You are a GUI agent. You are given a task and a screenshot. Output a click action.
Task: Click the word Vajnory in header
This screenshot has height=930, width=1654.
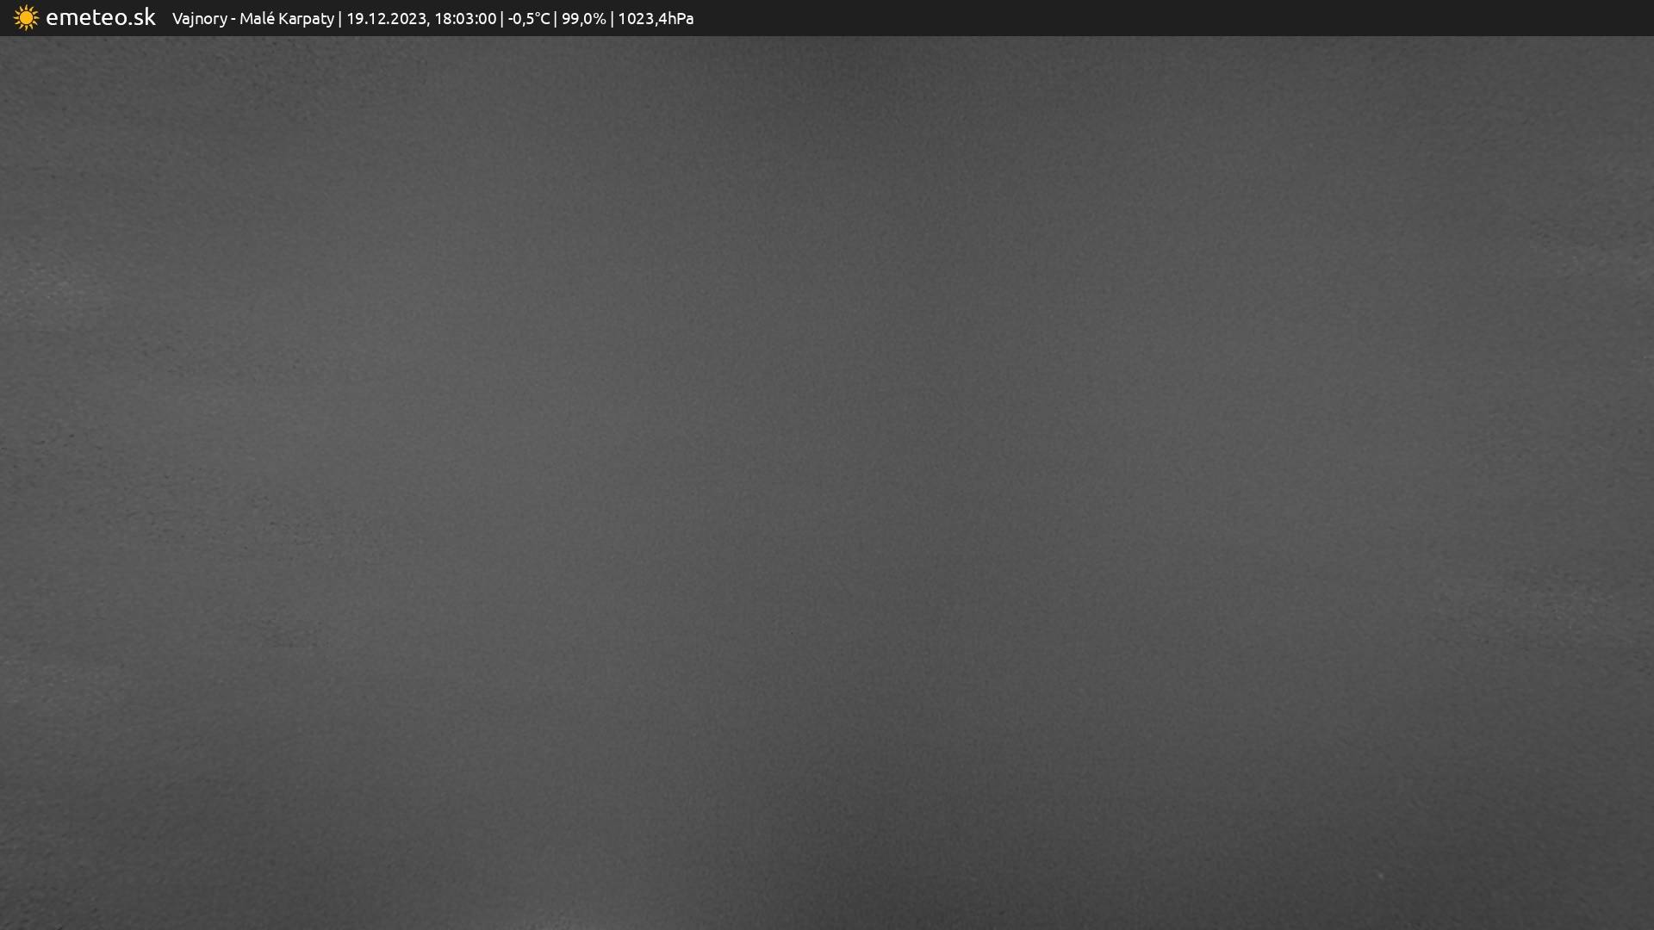[x=199, y=19]
